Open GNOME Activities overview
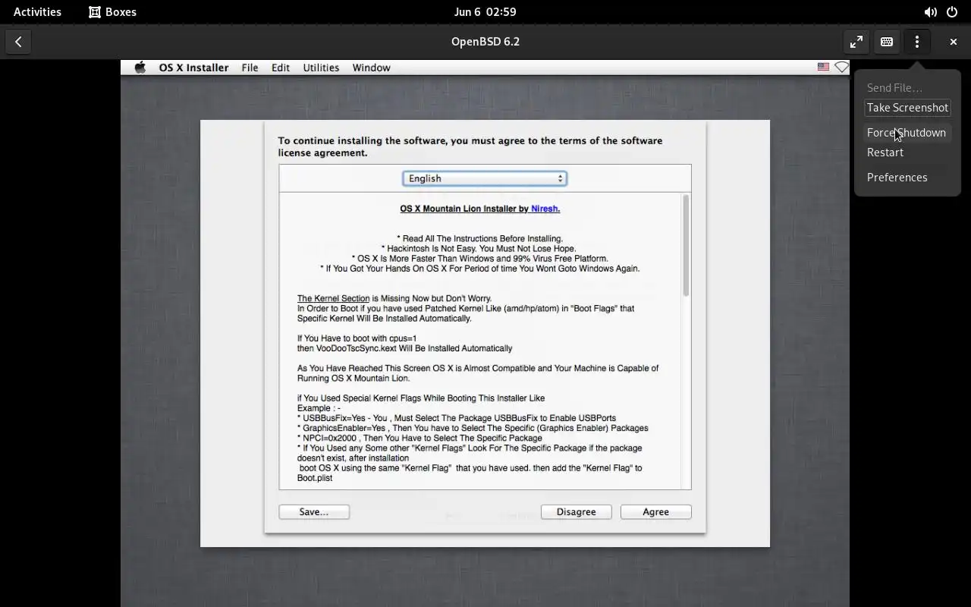 37,12
